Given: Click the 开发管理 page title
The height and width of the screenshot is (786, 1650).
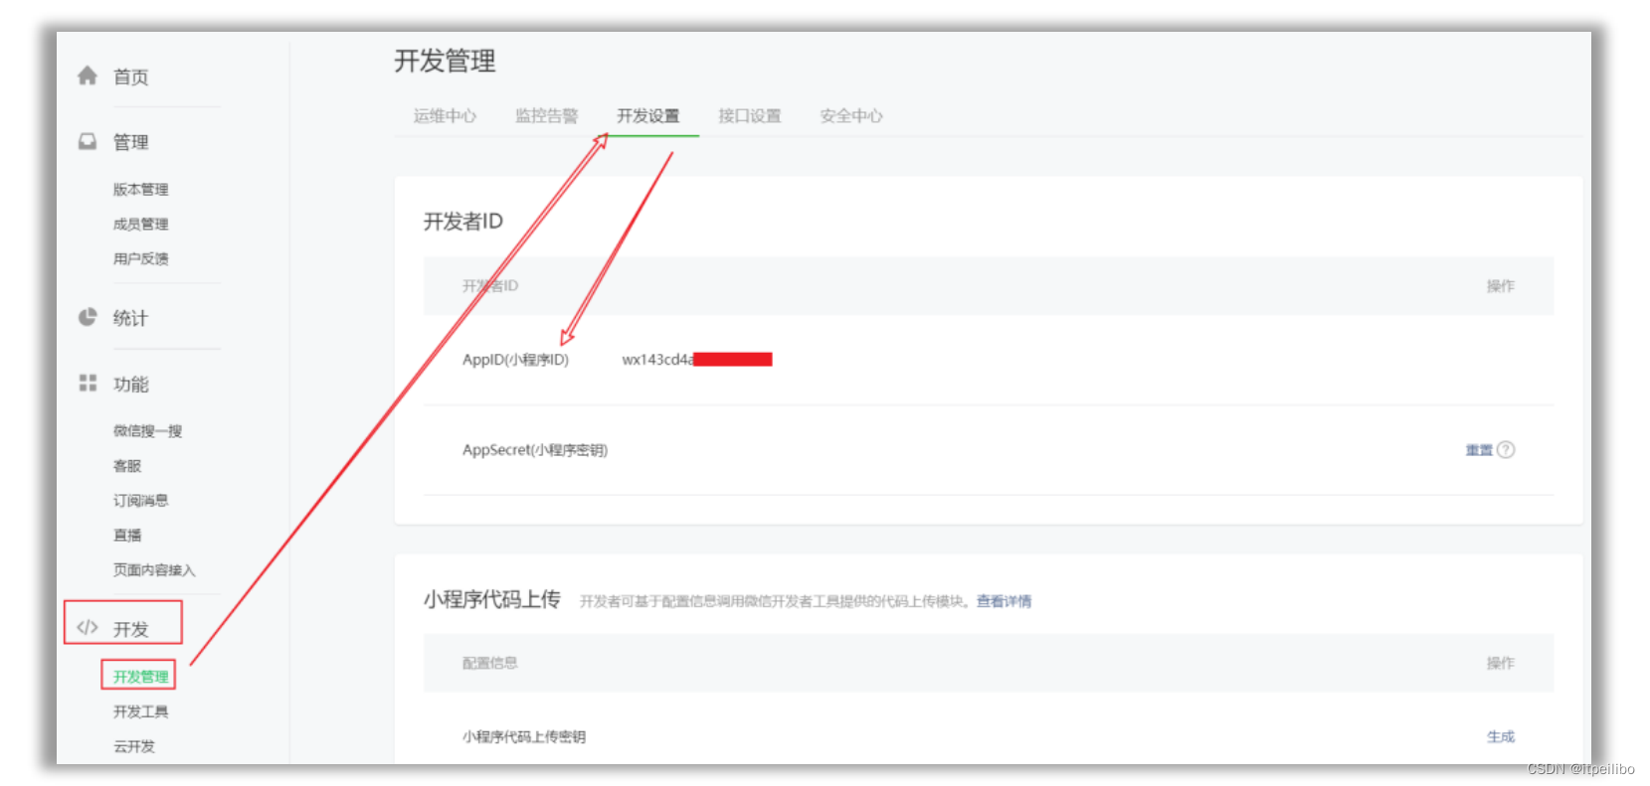Looking at the screenshot, I should click(445, 61).
